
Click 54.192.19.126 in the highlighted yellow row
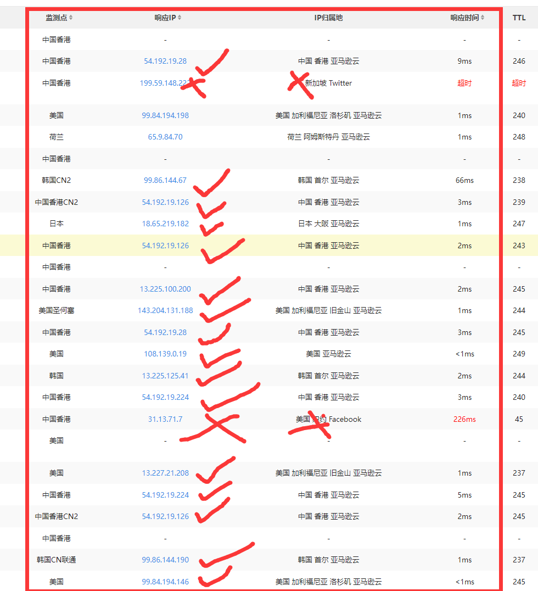click(165, 246)
